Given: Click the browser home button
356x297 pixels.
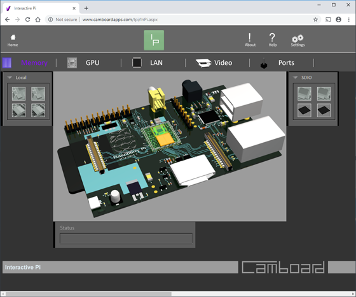Looking at the screenshot, I should [x=38, y=20].
